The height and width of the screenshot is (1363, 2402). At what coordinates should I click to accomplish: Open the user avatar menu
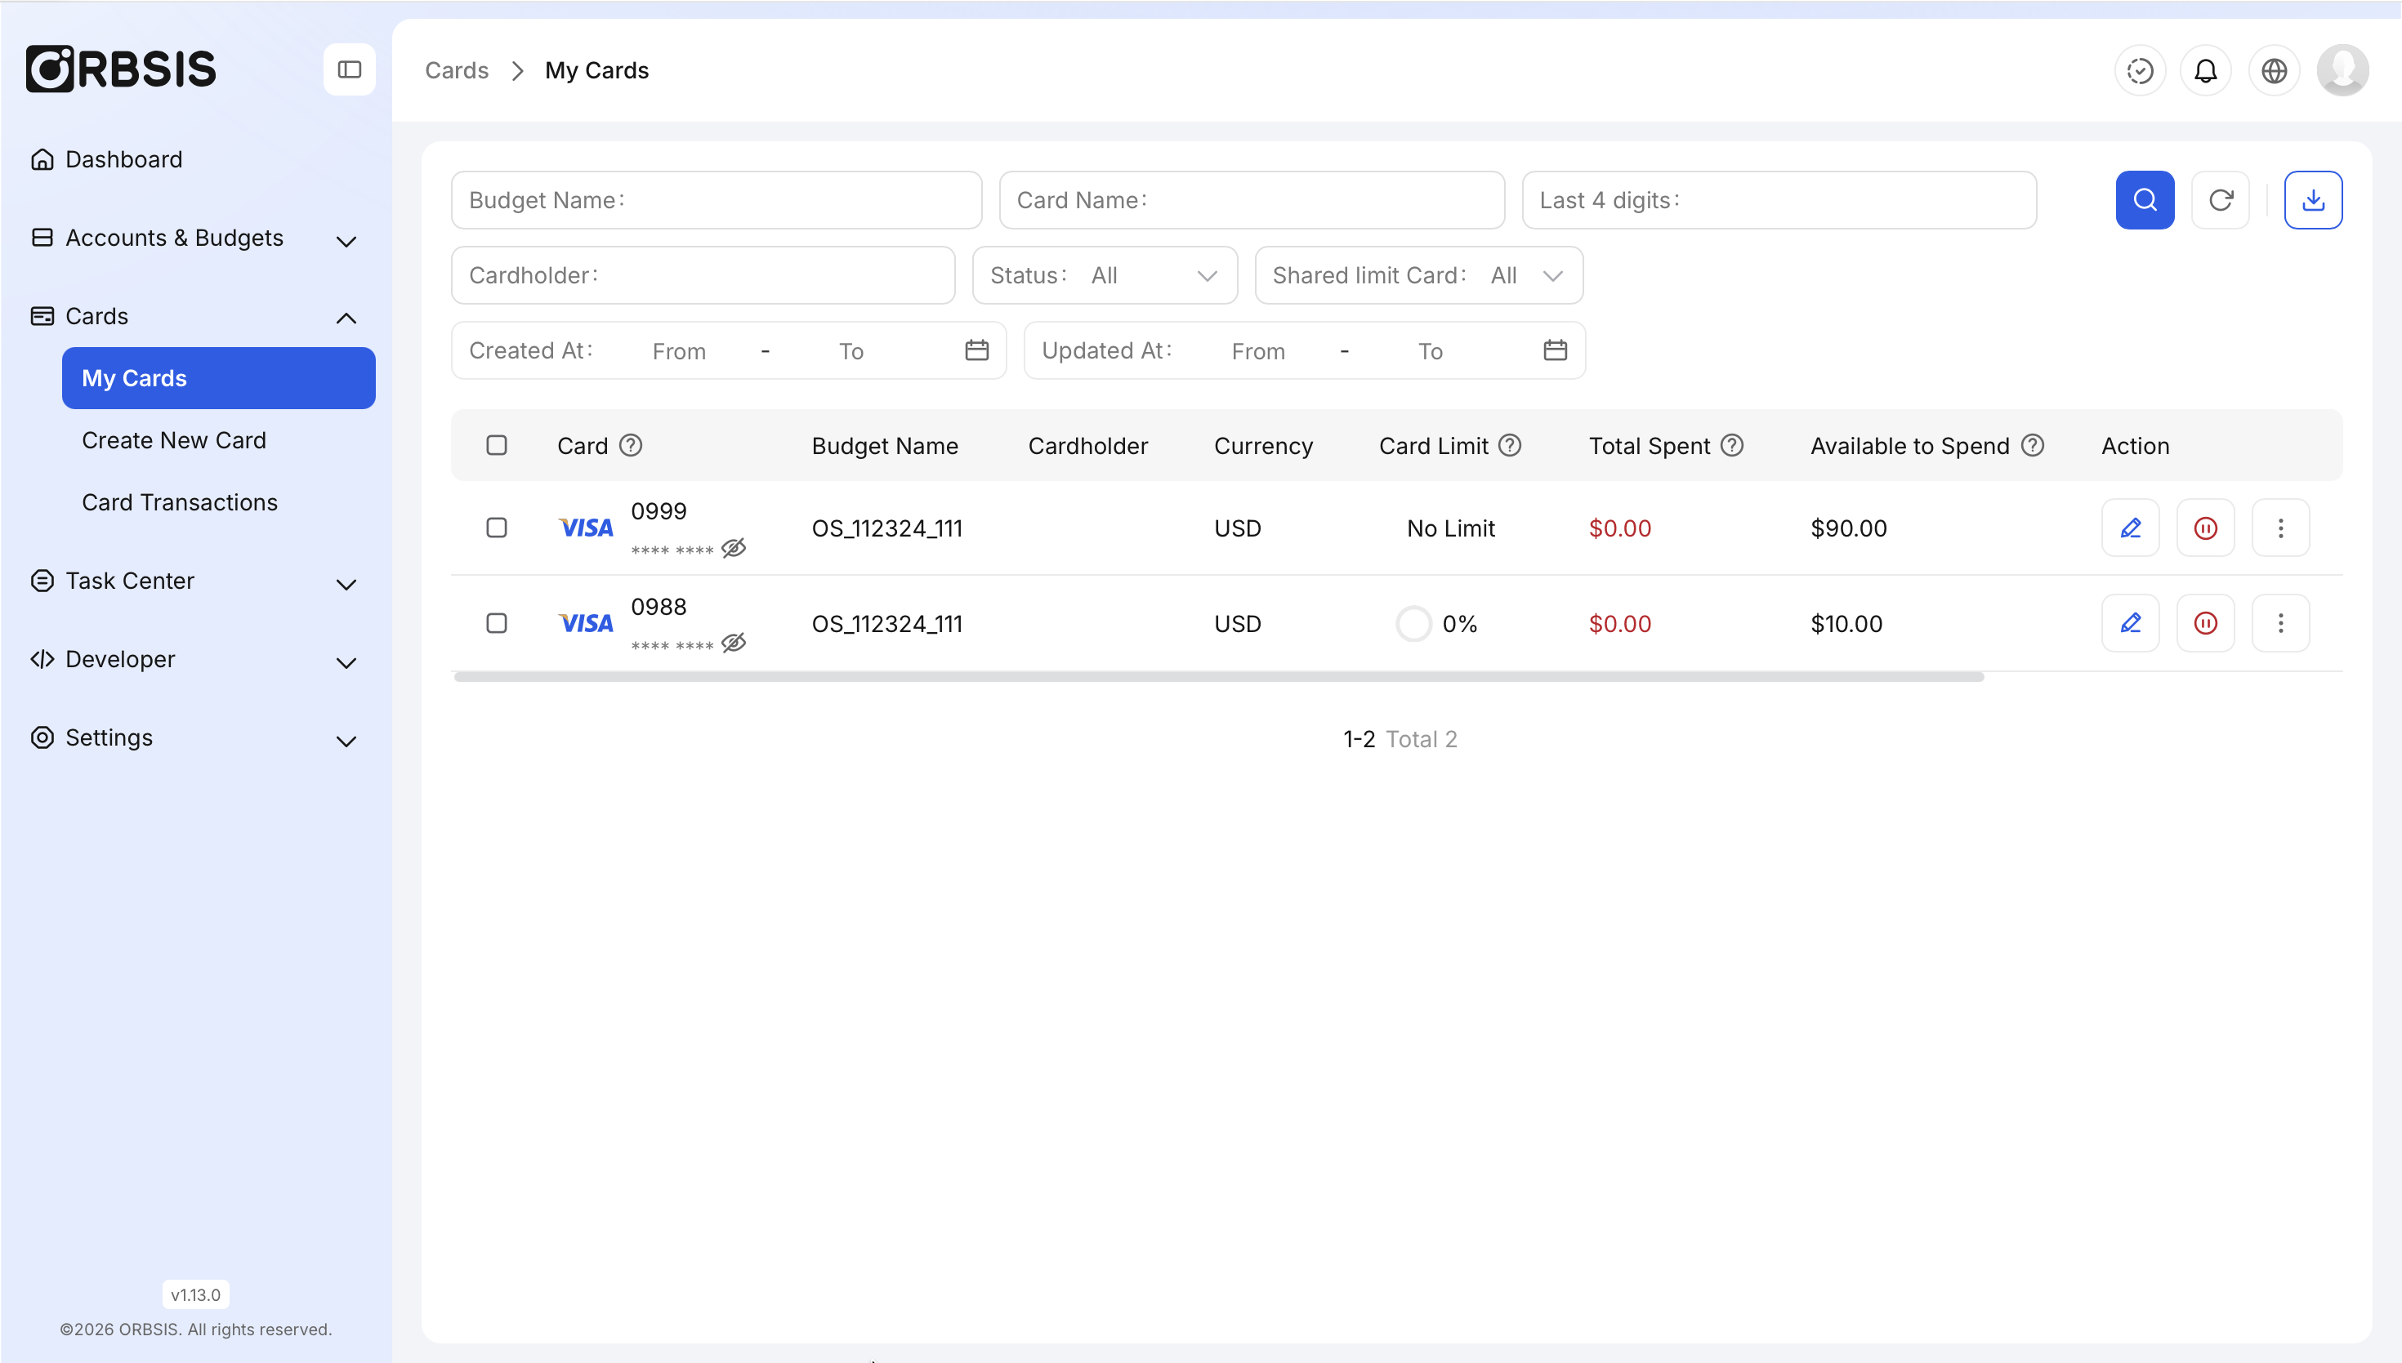point(2342,70)
